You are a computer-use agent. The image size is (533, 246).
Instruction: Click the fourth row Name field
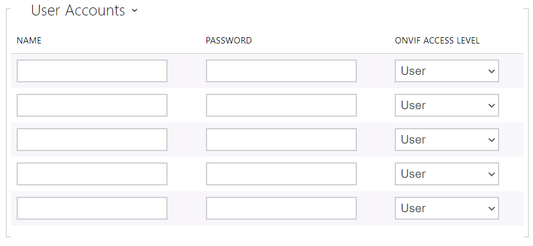coord(92,174)
